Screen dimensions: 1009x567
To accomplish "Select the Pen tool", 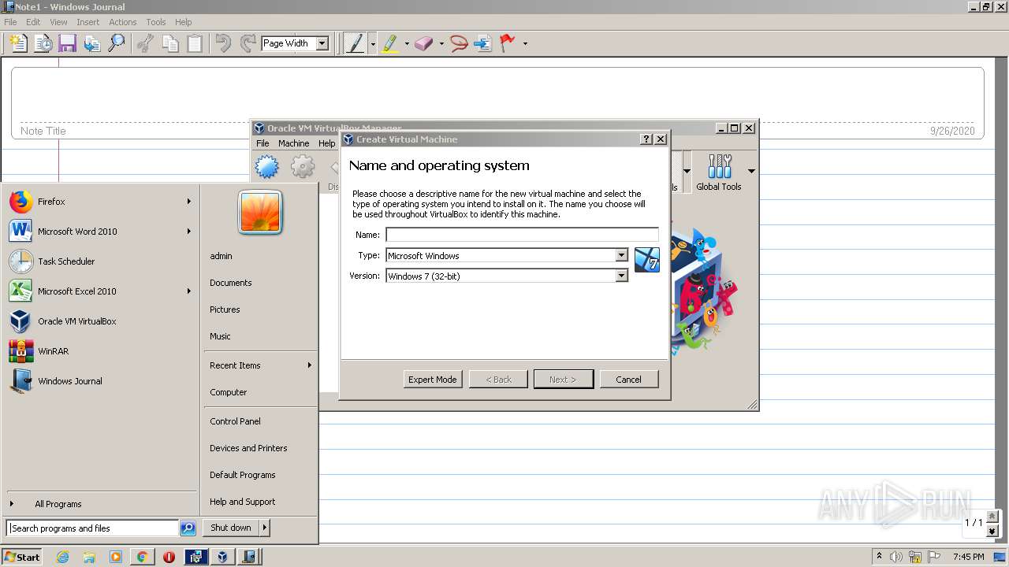I will [356, 43].
